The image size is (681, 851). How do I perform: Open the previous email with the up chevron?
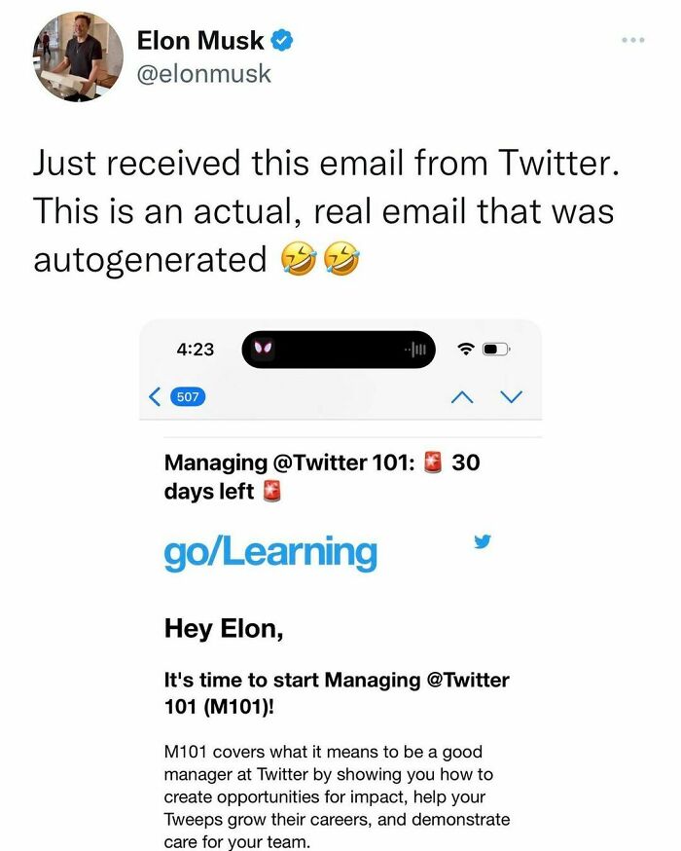point(464,396)
